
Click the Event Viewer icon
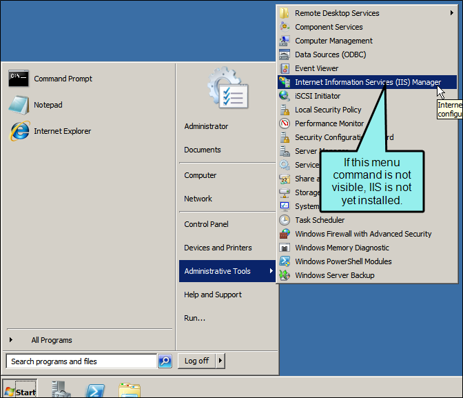tap(285, 68)
